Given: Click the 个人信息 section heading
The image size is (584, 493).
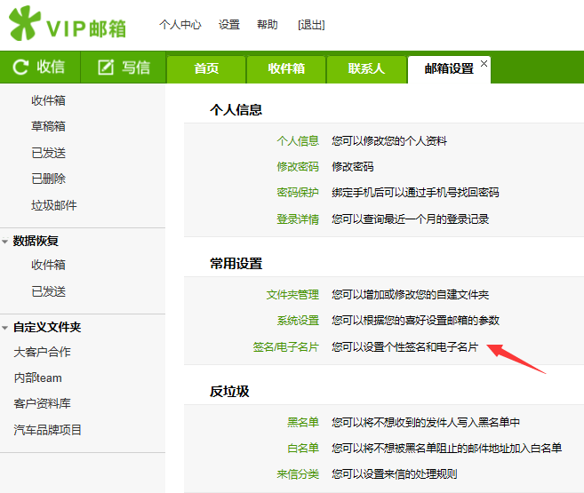Looking at the screenshot, I should click(236, 110).
